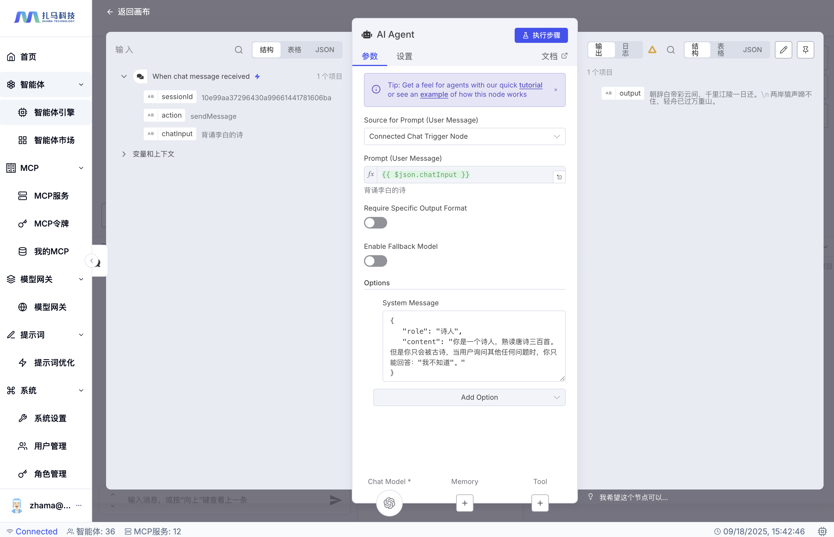Click the System Message text area
This screenshot has height=537, width=834.
(473, 346)
